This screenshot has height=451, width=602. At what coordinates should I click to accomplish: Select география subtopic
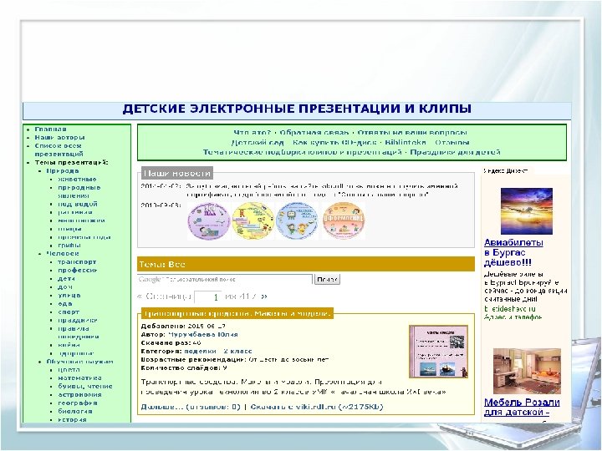pos(78,403)
